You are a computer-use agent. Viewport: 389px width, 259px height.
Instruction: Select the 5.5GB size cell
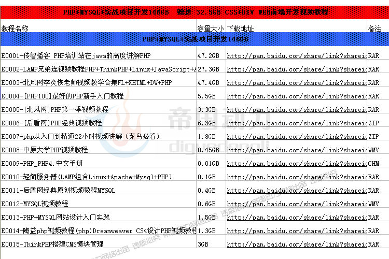point(211,93)
